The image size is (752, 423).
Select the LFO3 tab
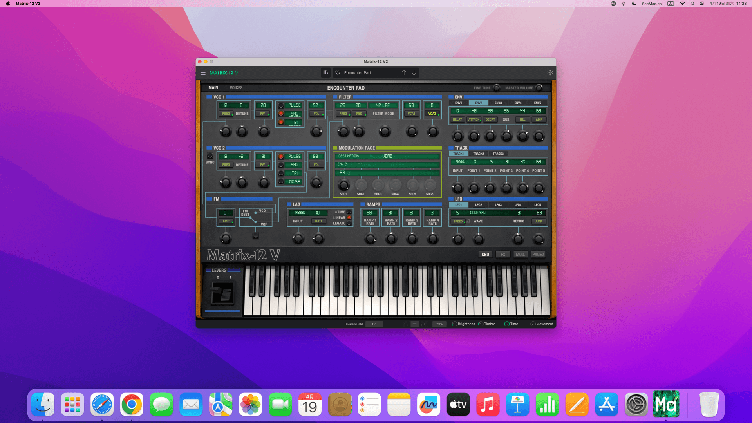coord(498,205)
